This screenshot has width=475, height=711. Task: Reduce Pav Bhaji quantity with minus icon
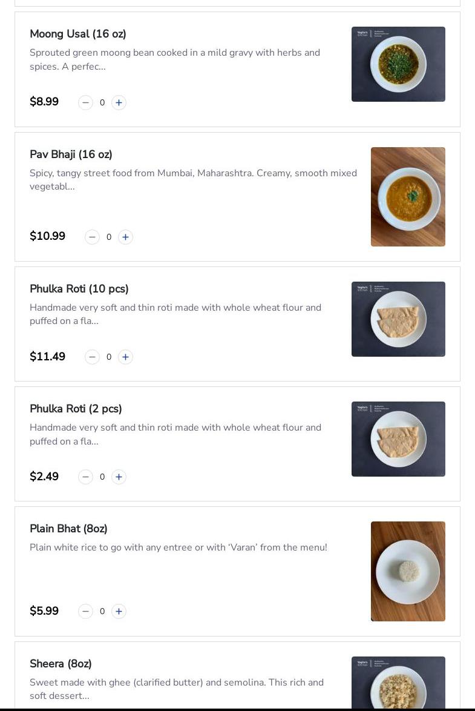[x=92, y=237]
